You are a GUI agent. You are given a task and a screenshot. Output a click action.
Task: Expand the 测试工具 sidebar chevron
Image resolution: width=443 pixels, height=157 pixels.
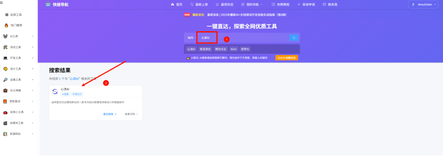point(32,47)
